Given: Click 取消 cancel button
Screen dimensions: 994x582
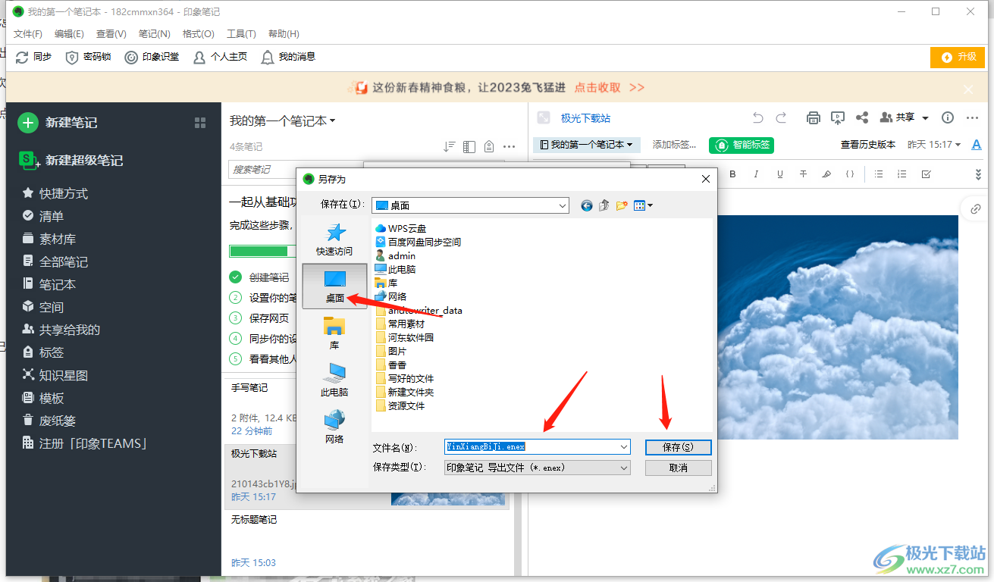Looking at the screenshot, I should tap(679, 468).
